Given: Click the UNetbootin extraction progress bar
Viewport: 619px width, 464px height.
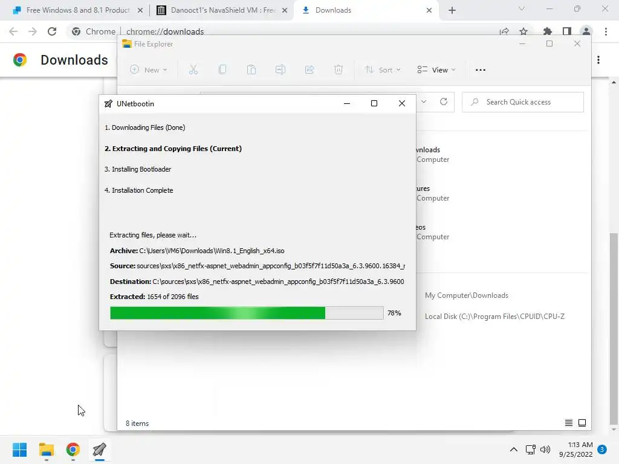Looking at the screenshot, I should 247,313.
